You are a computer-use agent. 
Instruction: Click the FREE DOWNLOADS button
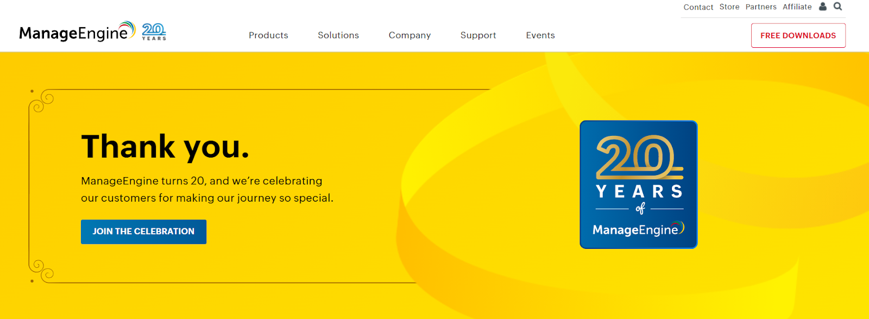pos(798,35)
